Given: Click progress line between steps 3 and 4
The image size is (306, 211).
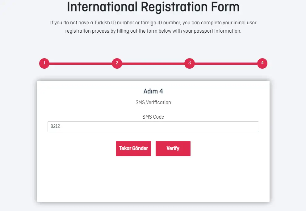Looking at the screenshot, I should pos(226,63).
